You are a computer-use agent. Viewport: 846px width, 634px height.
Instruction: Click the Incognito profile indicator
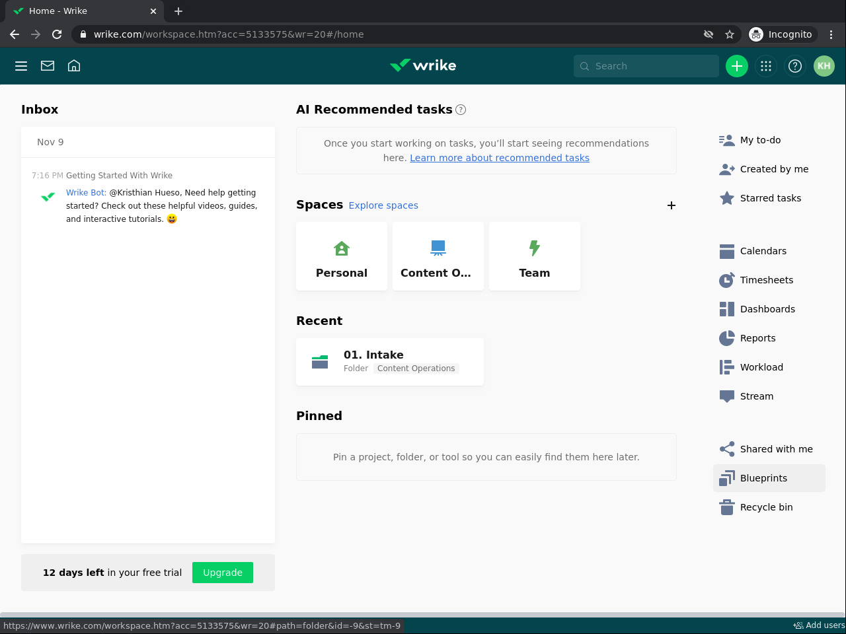781,34
